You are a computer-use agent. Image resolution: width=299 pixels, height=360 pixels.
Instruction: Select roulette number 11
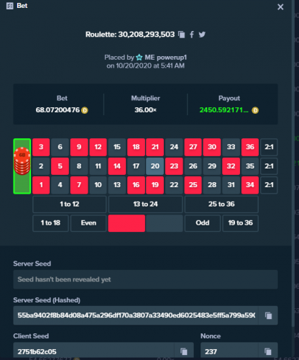pos(98,166)
